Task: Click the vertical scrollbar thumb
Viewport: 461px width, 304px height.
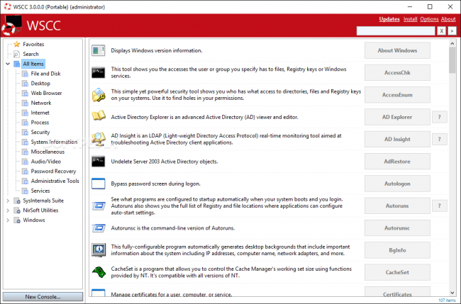Action: [x=452, y=60]
